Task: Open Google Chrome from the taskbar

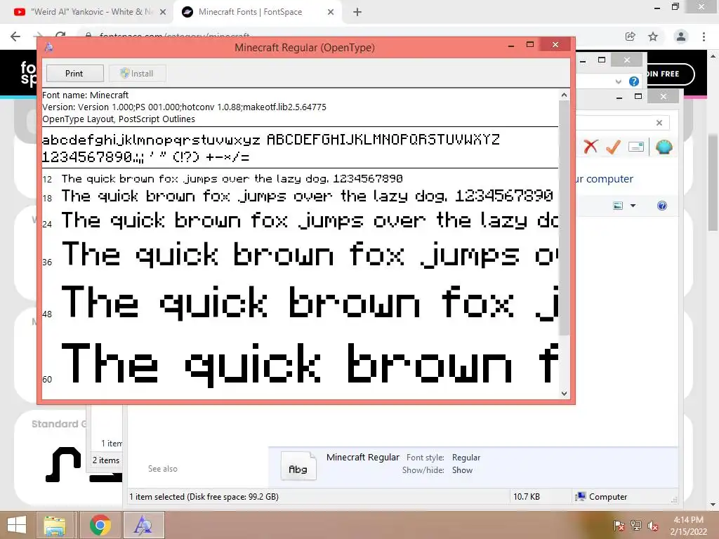Action: click(100, 525)
